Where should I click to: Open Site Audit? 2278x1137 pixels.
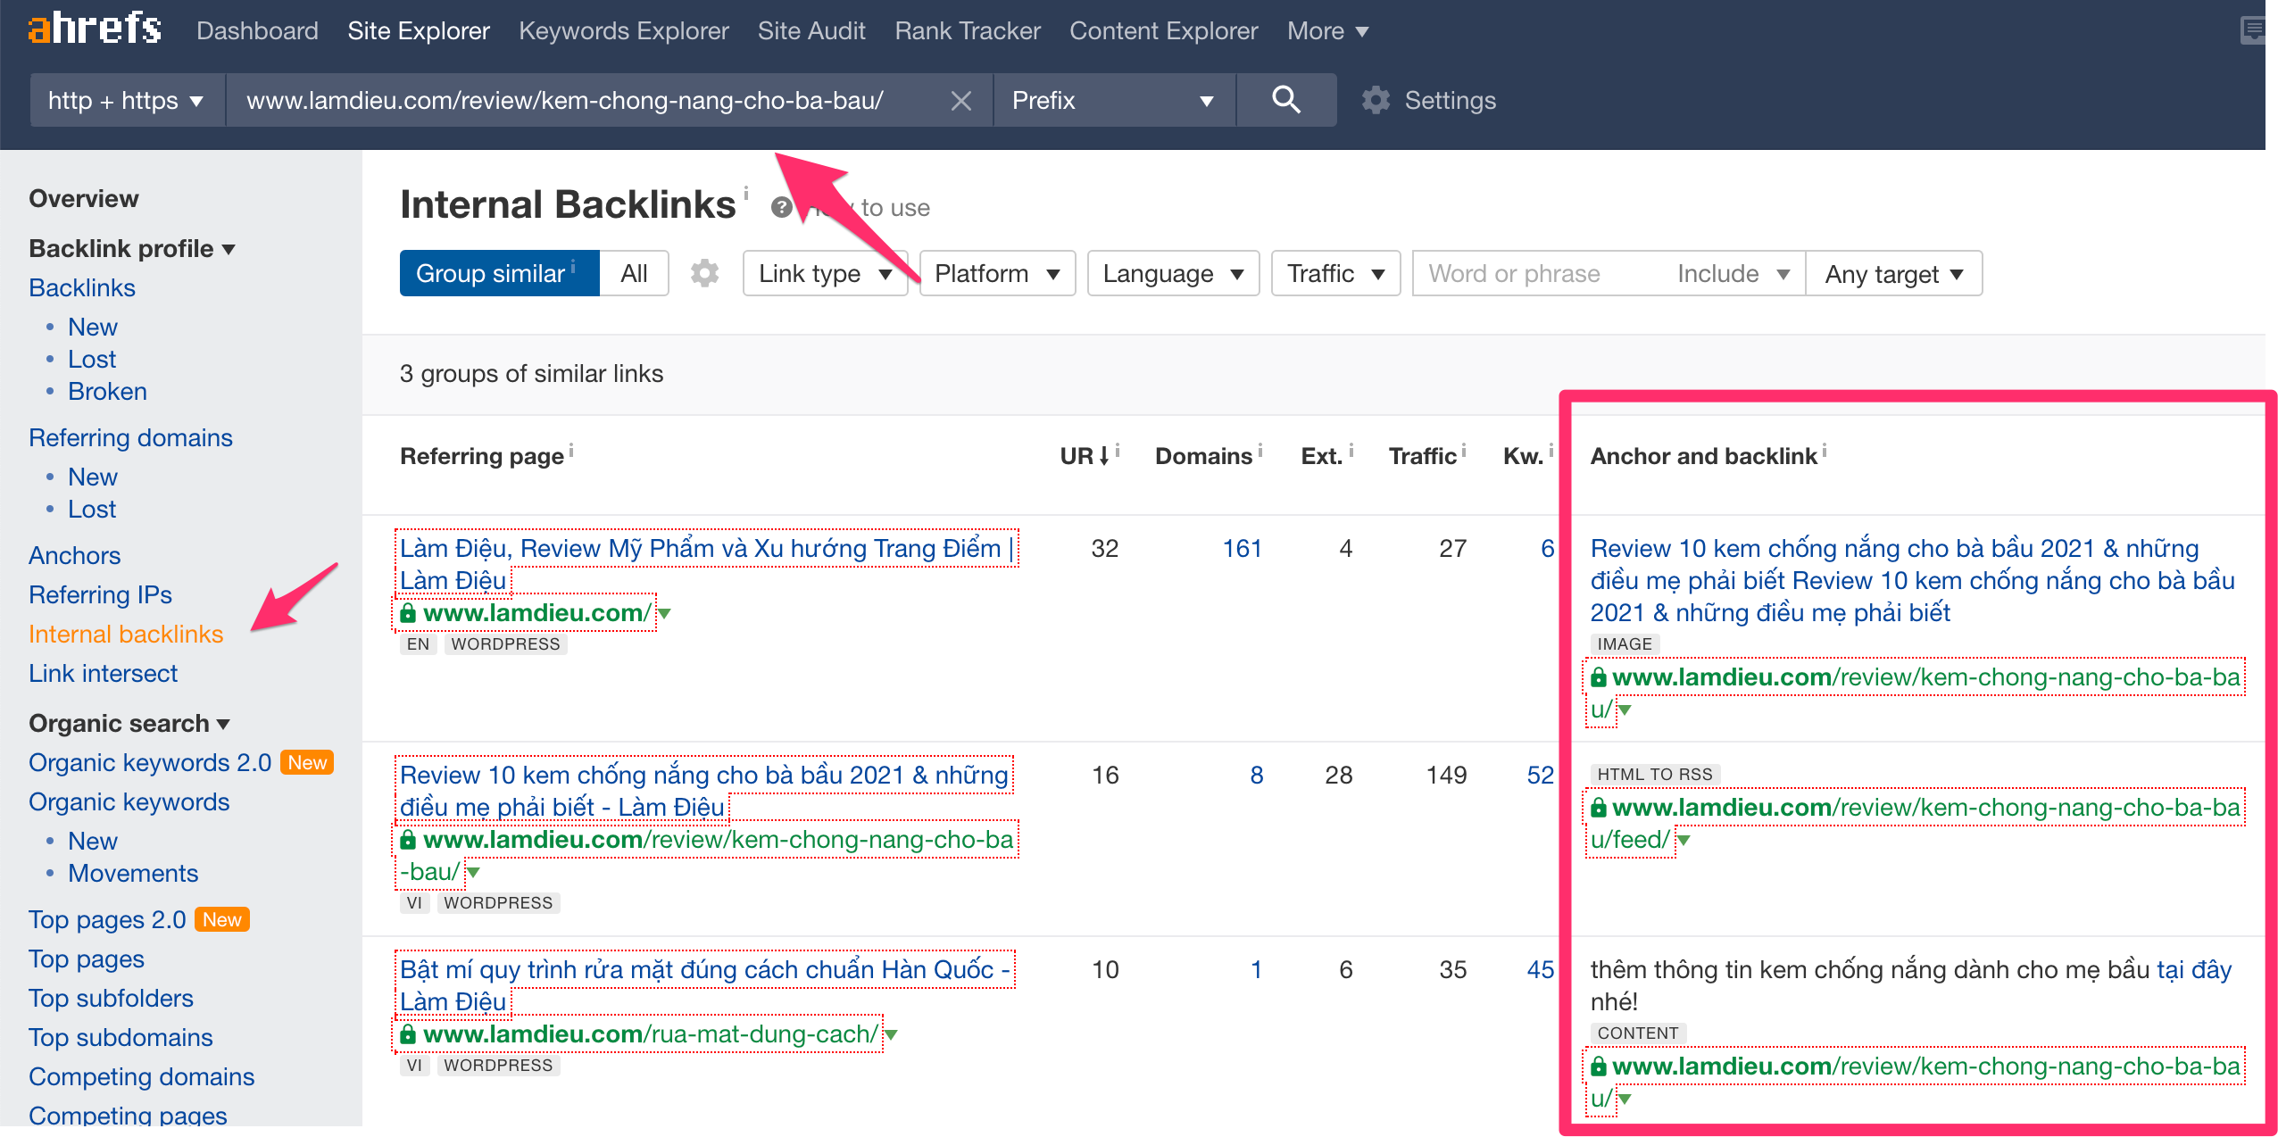(x=811, y=30)
